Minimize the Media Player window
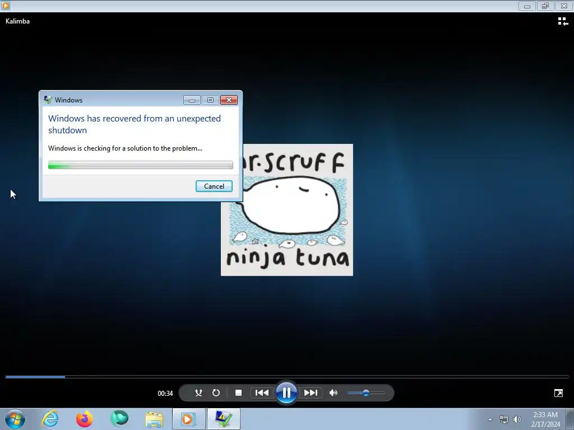574x430 pixels. tap(527, 6)
